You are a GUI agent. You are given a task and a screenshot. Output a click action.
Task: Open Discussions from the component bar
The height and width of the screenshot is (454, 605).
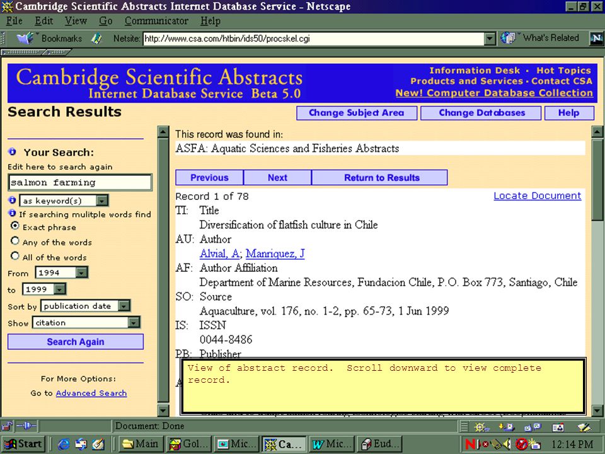[533, 427]
